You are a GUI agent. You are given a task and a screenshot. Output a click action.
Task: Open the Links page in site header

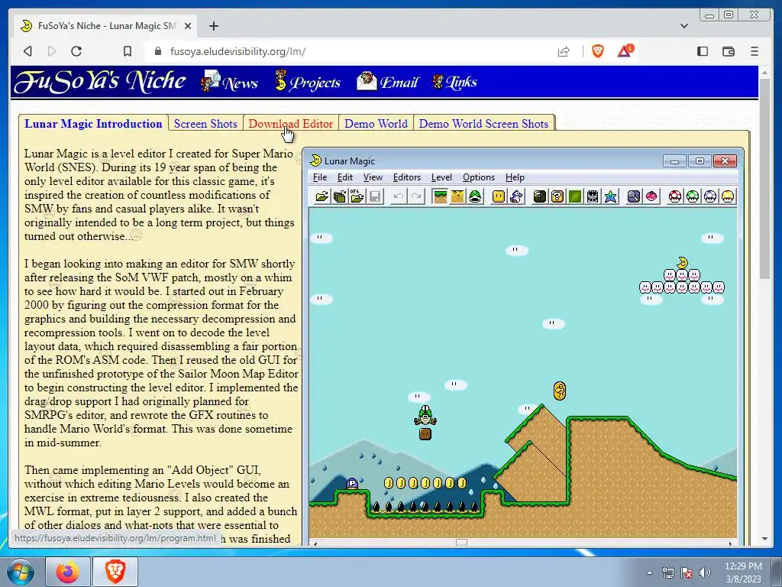(455, 82)
